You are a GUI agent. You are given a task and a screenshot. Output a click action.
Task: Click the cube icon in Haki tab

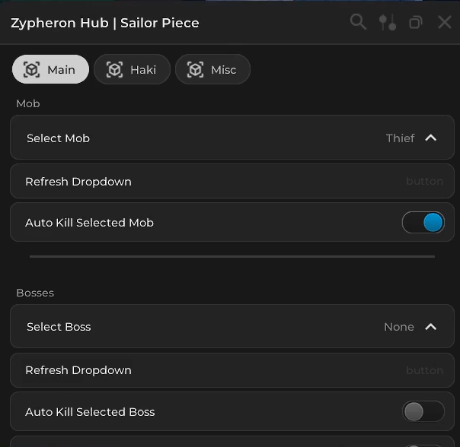tap(114, 69)
